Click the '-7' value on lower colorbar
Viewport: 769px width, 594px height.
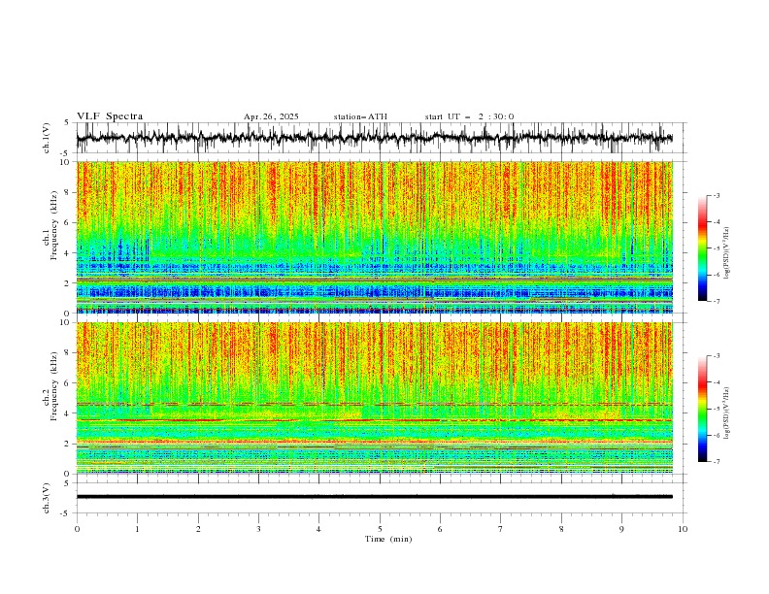[x=717, y=462]
